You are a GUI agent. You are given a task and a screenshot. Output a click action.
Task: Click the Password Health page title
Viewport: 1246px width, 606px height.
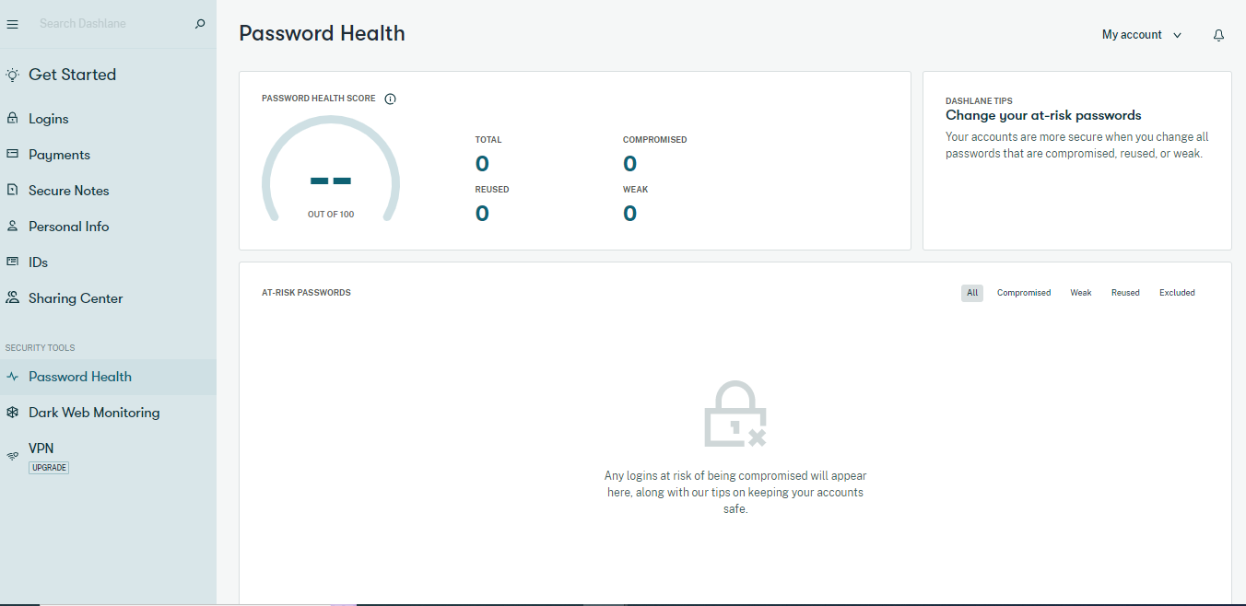tap(322, 33)
